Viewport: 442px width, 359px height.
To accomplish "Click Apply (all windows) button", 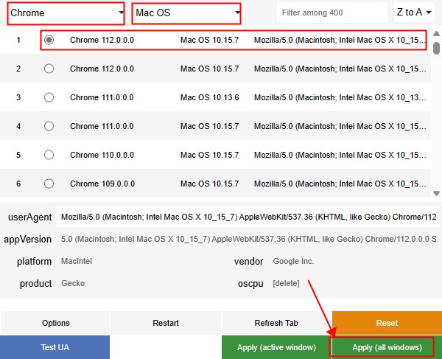I will [x=387, y=347].
